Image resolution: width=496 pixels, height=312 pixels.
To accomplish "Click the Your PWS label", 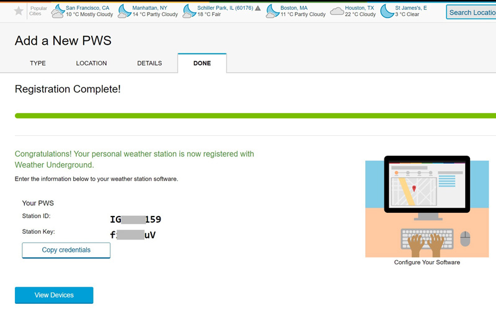I will (x=38, y=203).
